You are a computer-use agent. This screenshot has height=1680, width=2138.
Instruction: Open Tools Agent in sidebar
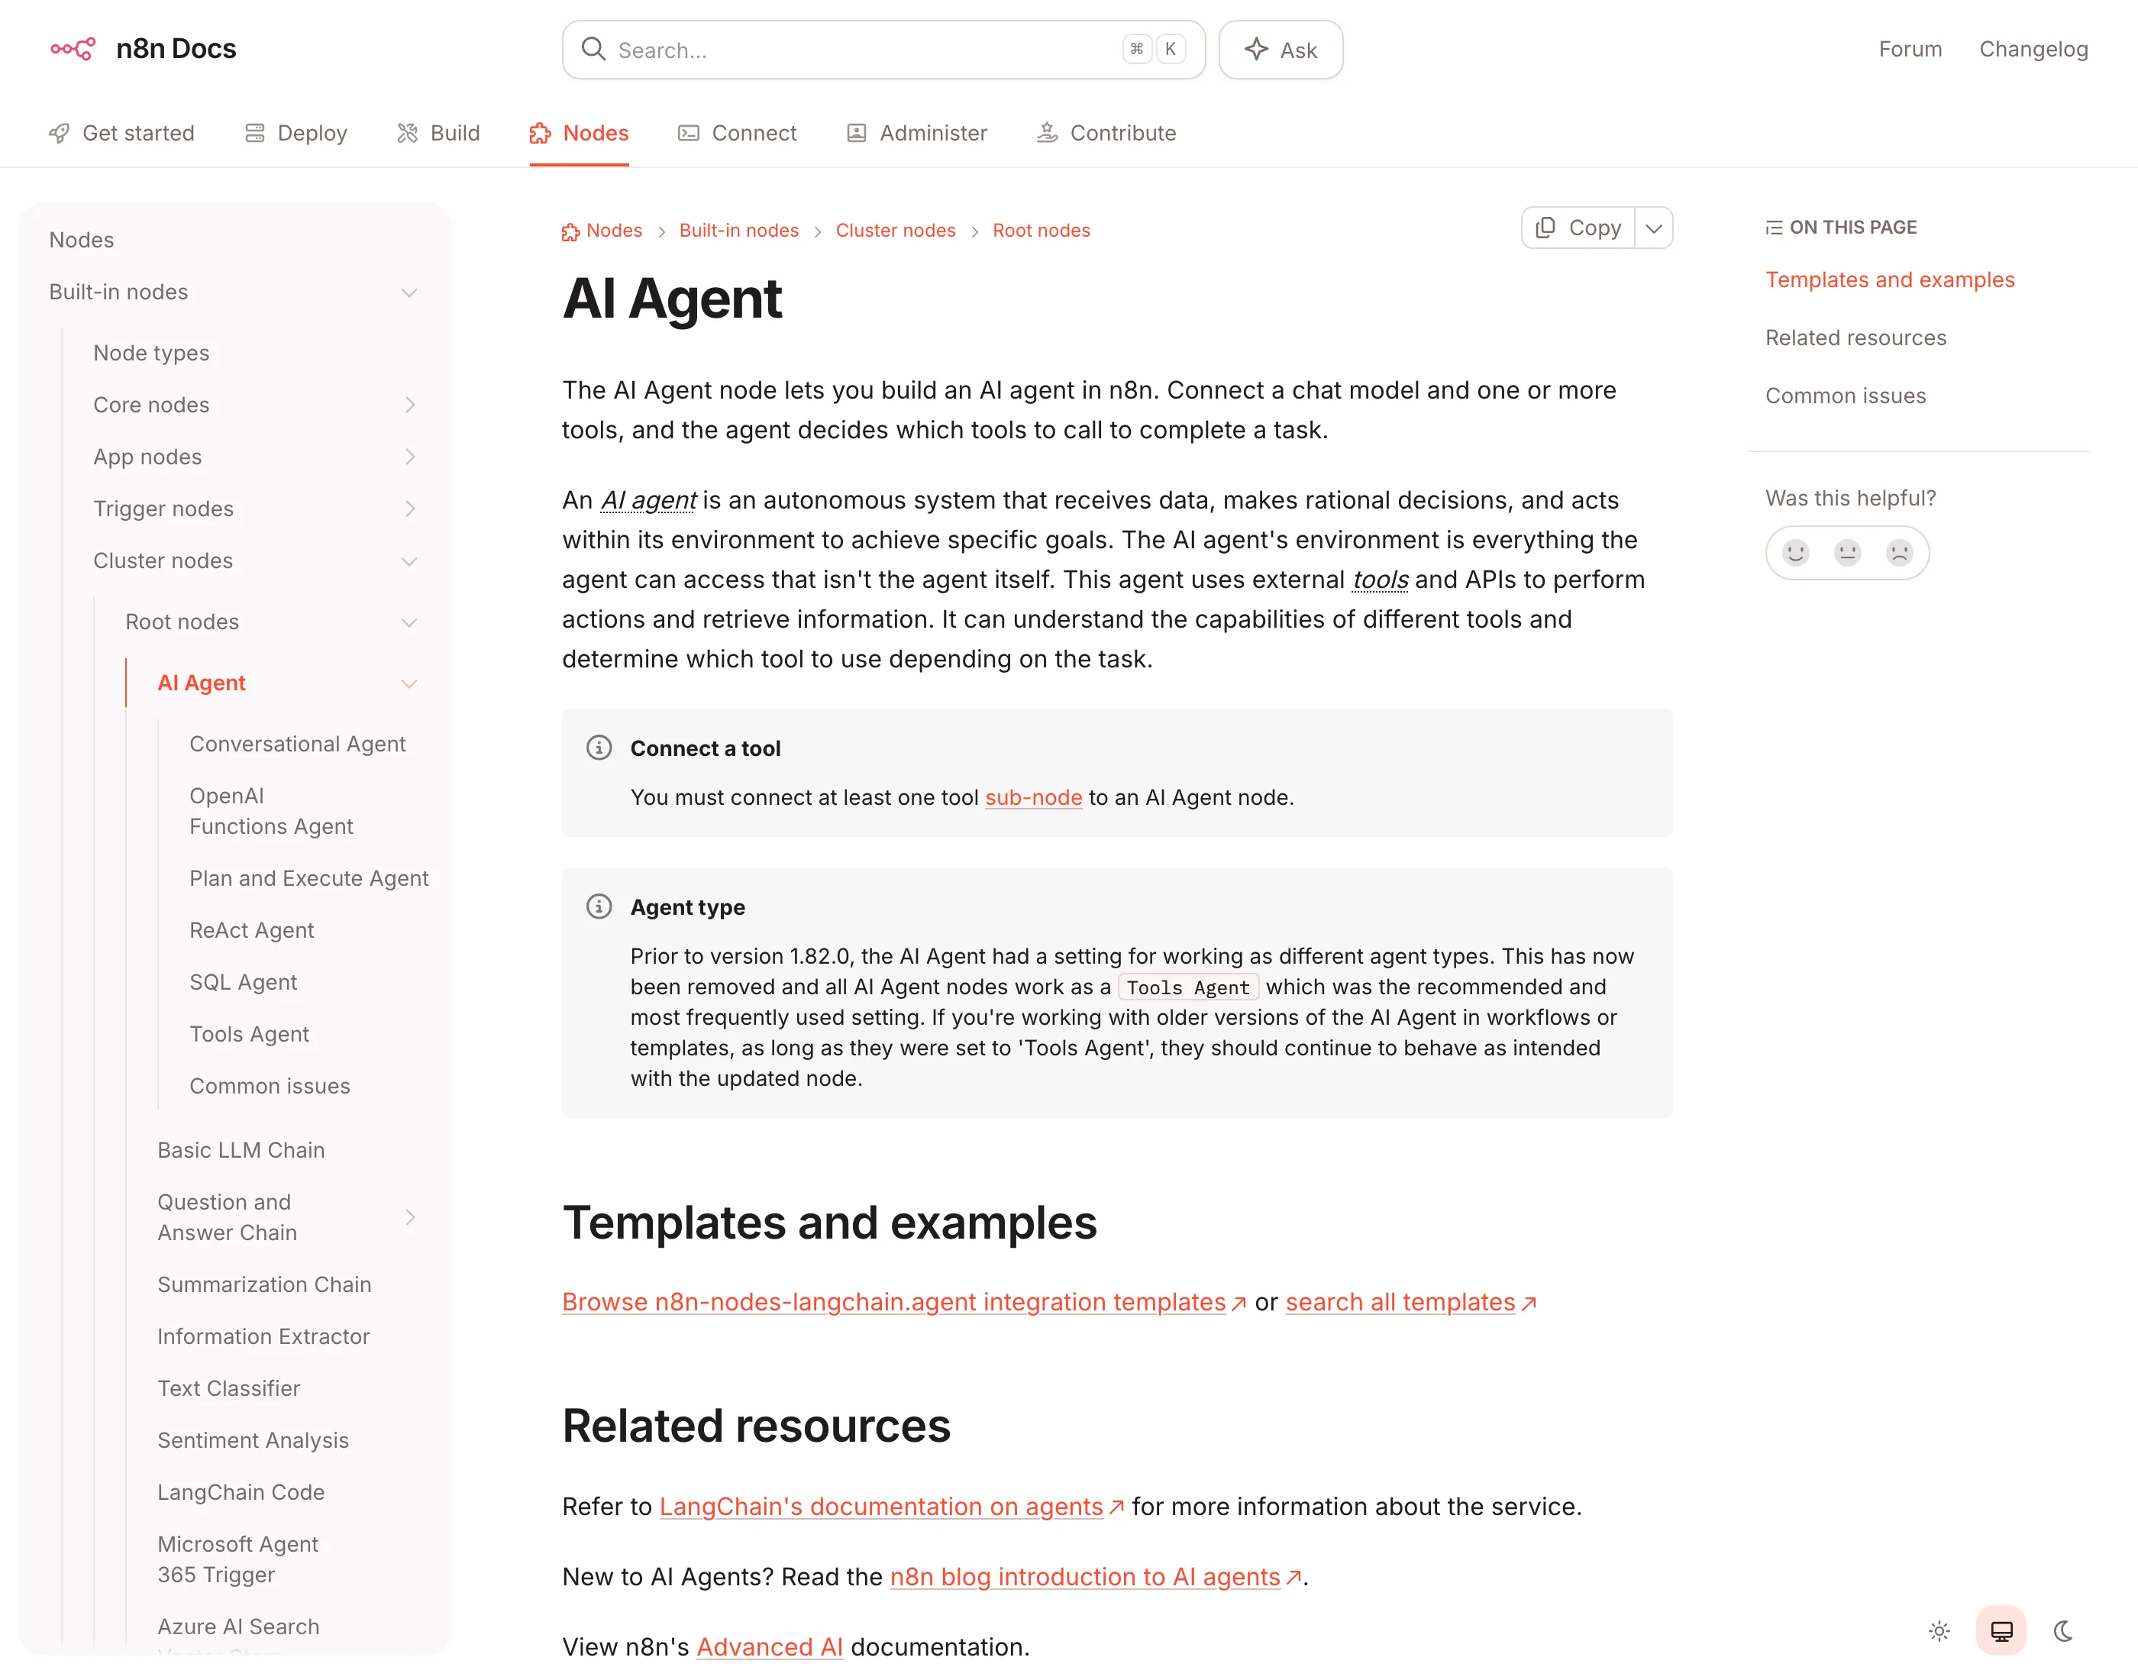(249, 1034)
